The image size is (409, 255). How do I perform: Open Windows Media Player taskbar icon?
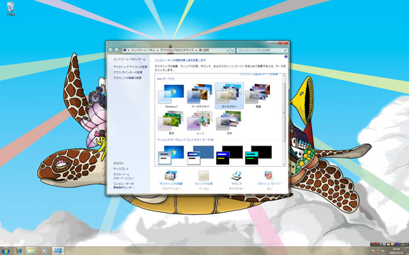click(x=44, y=251)
